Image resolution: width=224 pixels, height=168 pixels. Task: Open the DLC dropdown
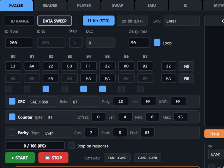point(101,43)
